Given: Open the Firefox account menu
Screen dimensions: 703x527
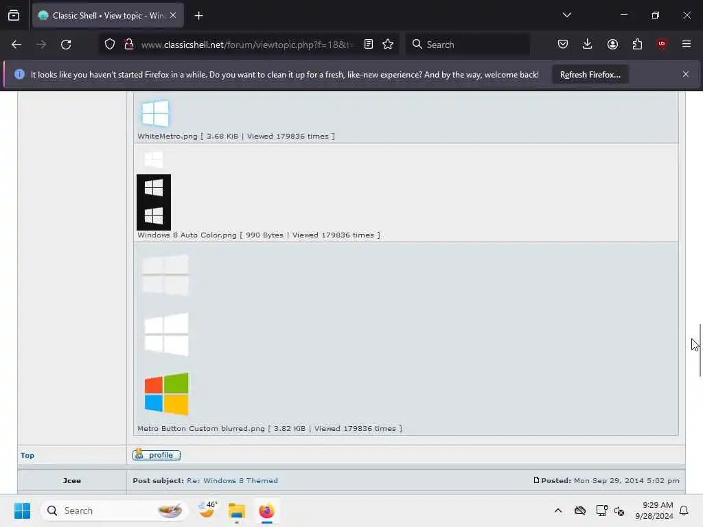Looking at the screenshot, I should 612,44.
